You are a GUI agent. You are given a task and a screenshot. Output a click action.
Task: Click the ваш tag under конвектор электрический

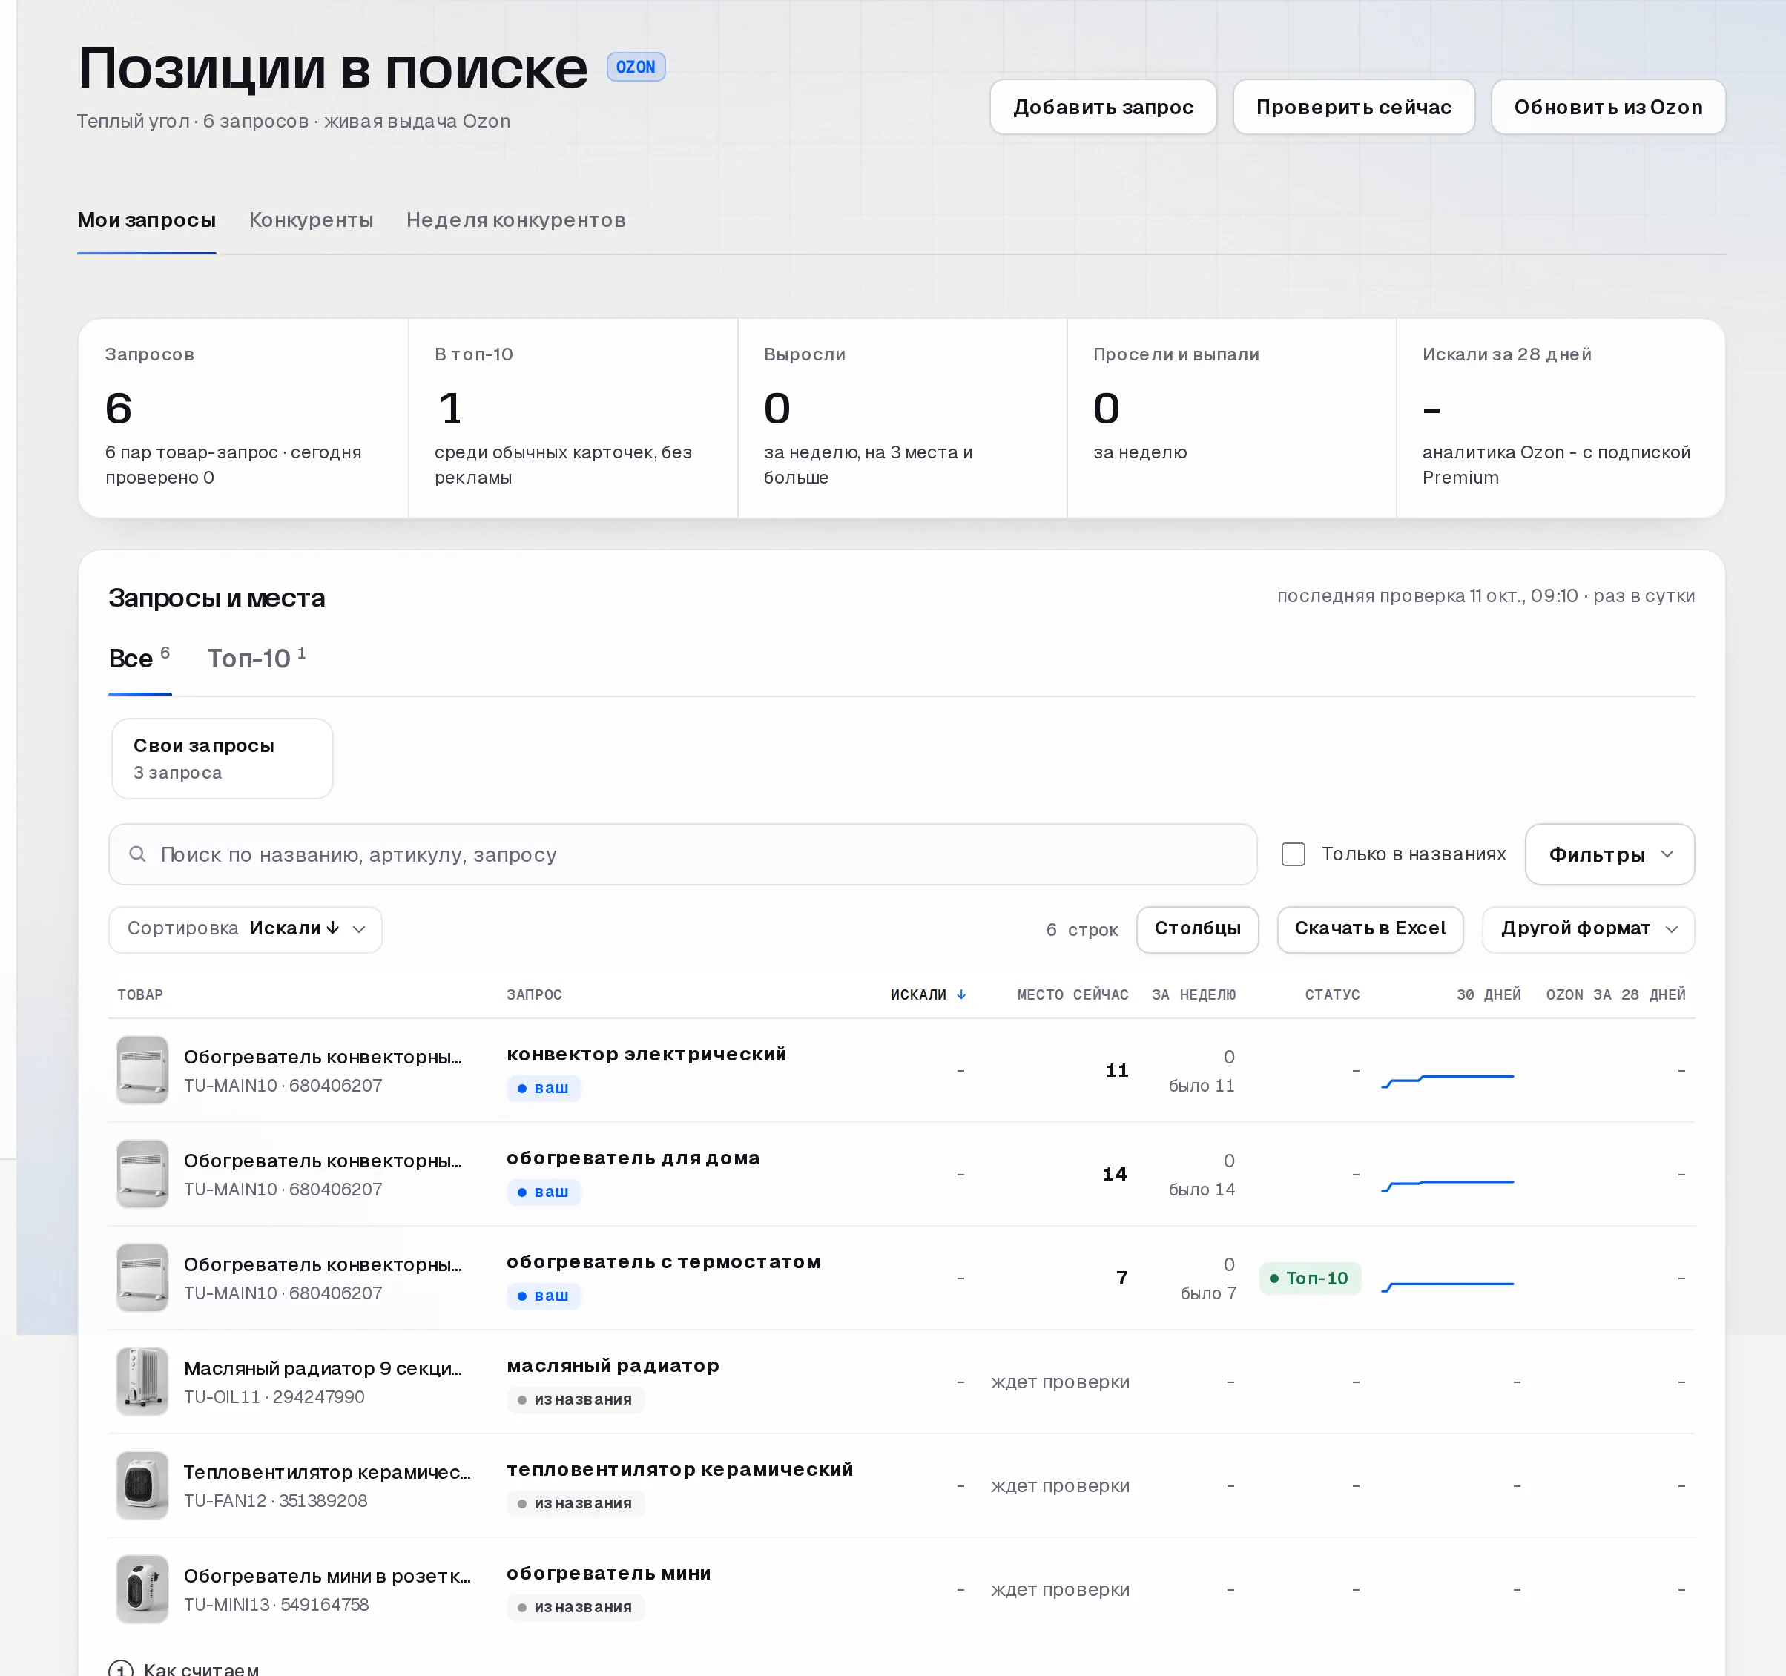(x=544, y=1088)
